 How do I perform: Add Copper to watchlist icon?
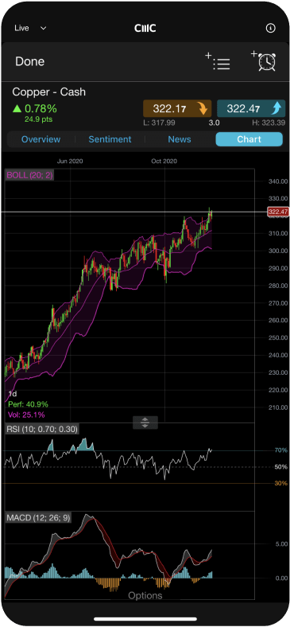coord(218,61)
